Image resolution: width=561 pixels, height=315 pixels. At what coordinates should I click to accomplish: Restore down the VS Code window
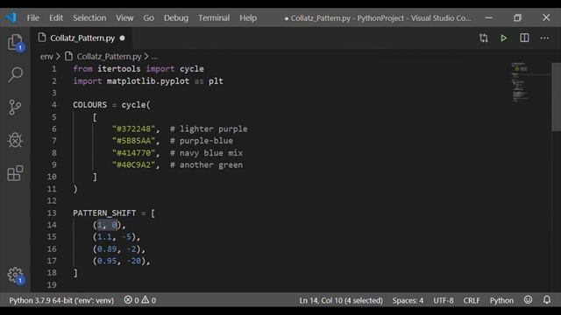pyautogui.click(x=517, y=17)
